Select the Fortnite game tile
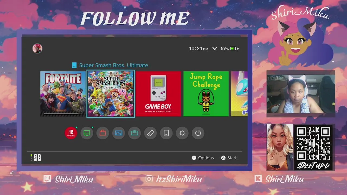Screen dimensions: 347x195 tap(63, 94)
